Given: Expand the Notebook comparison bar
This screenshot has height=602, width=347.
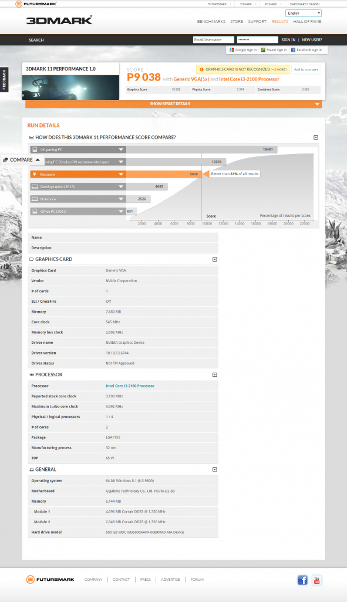Looking at the screenshot, I should [121, 199].
